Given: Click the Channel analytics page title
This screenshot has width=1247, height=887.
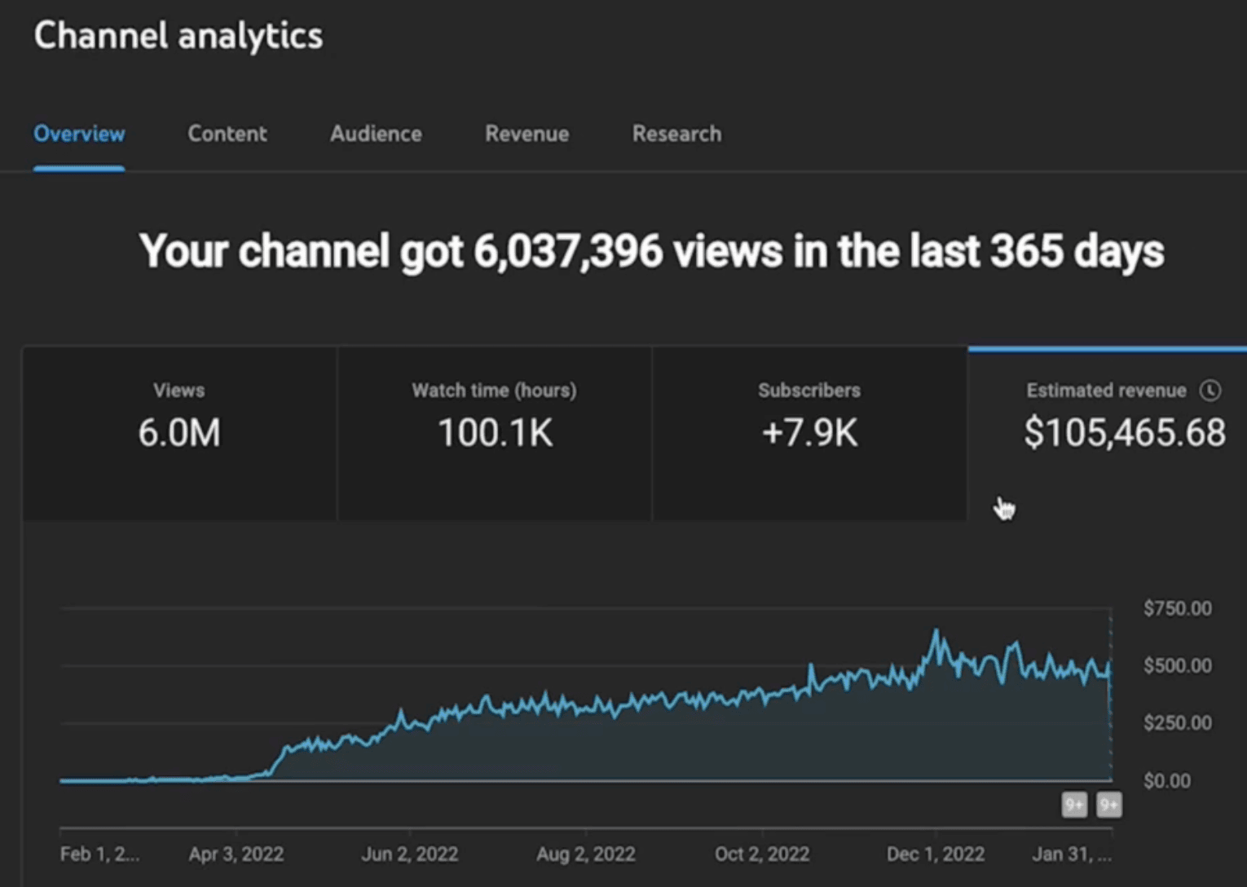Looking at the screenshot, I should pyautogui.click(x=178, y=36).
